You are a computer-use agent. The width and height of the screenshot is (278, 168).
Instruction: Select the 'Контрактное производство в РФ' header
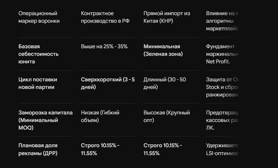pos(105,17)
